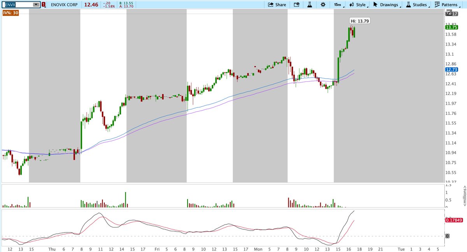Open the 15m timeframe dropdown
Image resolution: width=467 pixels, height=252 pixels.
[x=339, y=5]
